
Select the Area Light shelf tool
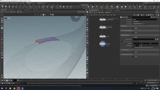tap(97, 7)
